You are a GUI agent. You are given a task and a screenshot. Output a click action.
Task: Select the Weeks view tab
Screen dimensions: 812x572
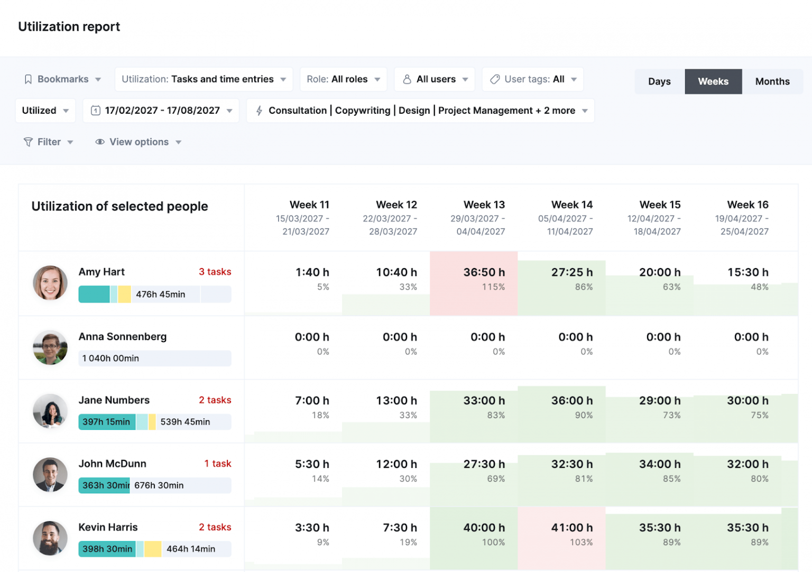[x=713, y=81]
